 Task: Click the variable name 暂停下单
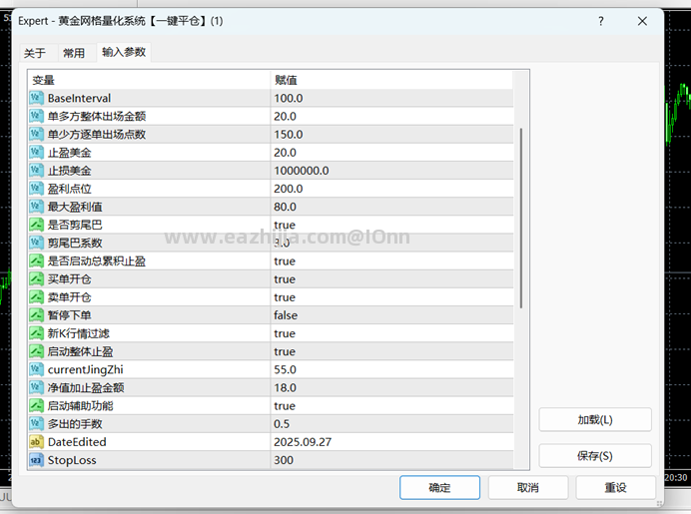pyautogui.click(x=70, y=315)
